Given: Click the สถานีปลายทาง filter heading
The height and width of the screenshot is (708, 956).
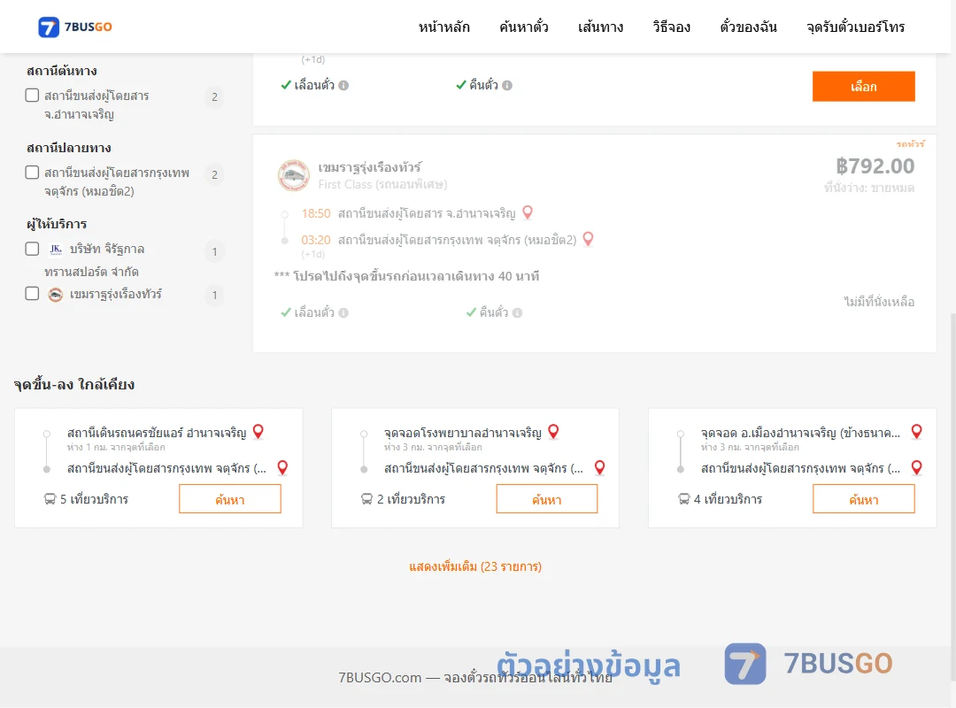Looking at the screenshot, I should click(x=68, y=148).
